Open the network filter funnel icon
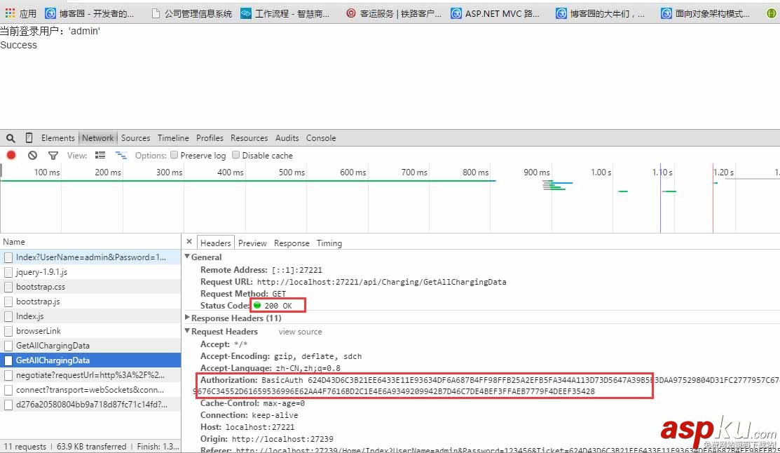 pos(53,155)
